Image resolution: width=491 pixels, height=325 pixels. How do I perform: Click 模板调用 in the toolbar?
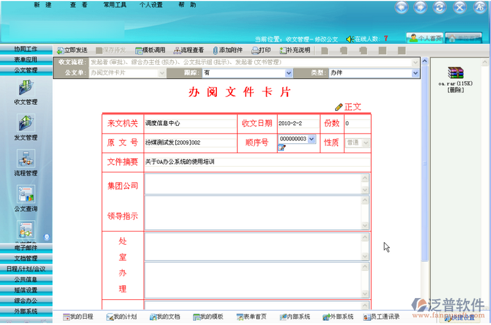[x=151, y=50]
